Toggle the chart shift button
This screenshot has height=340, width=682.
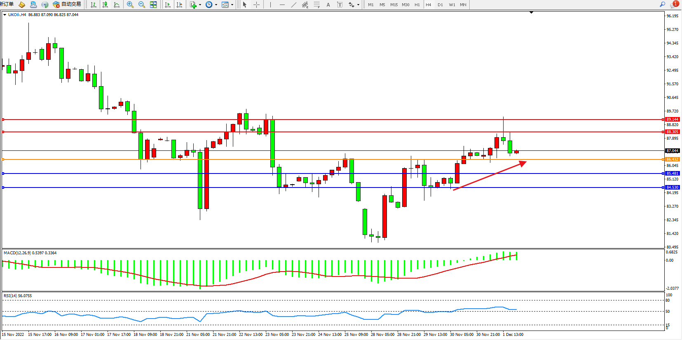coord(179,5)
